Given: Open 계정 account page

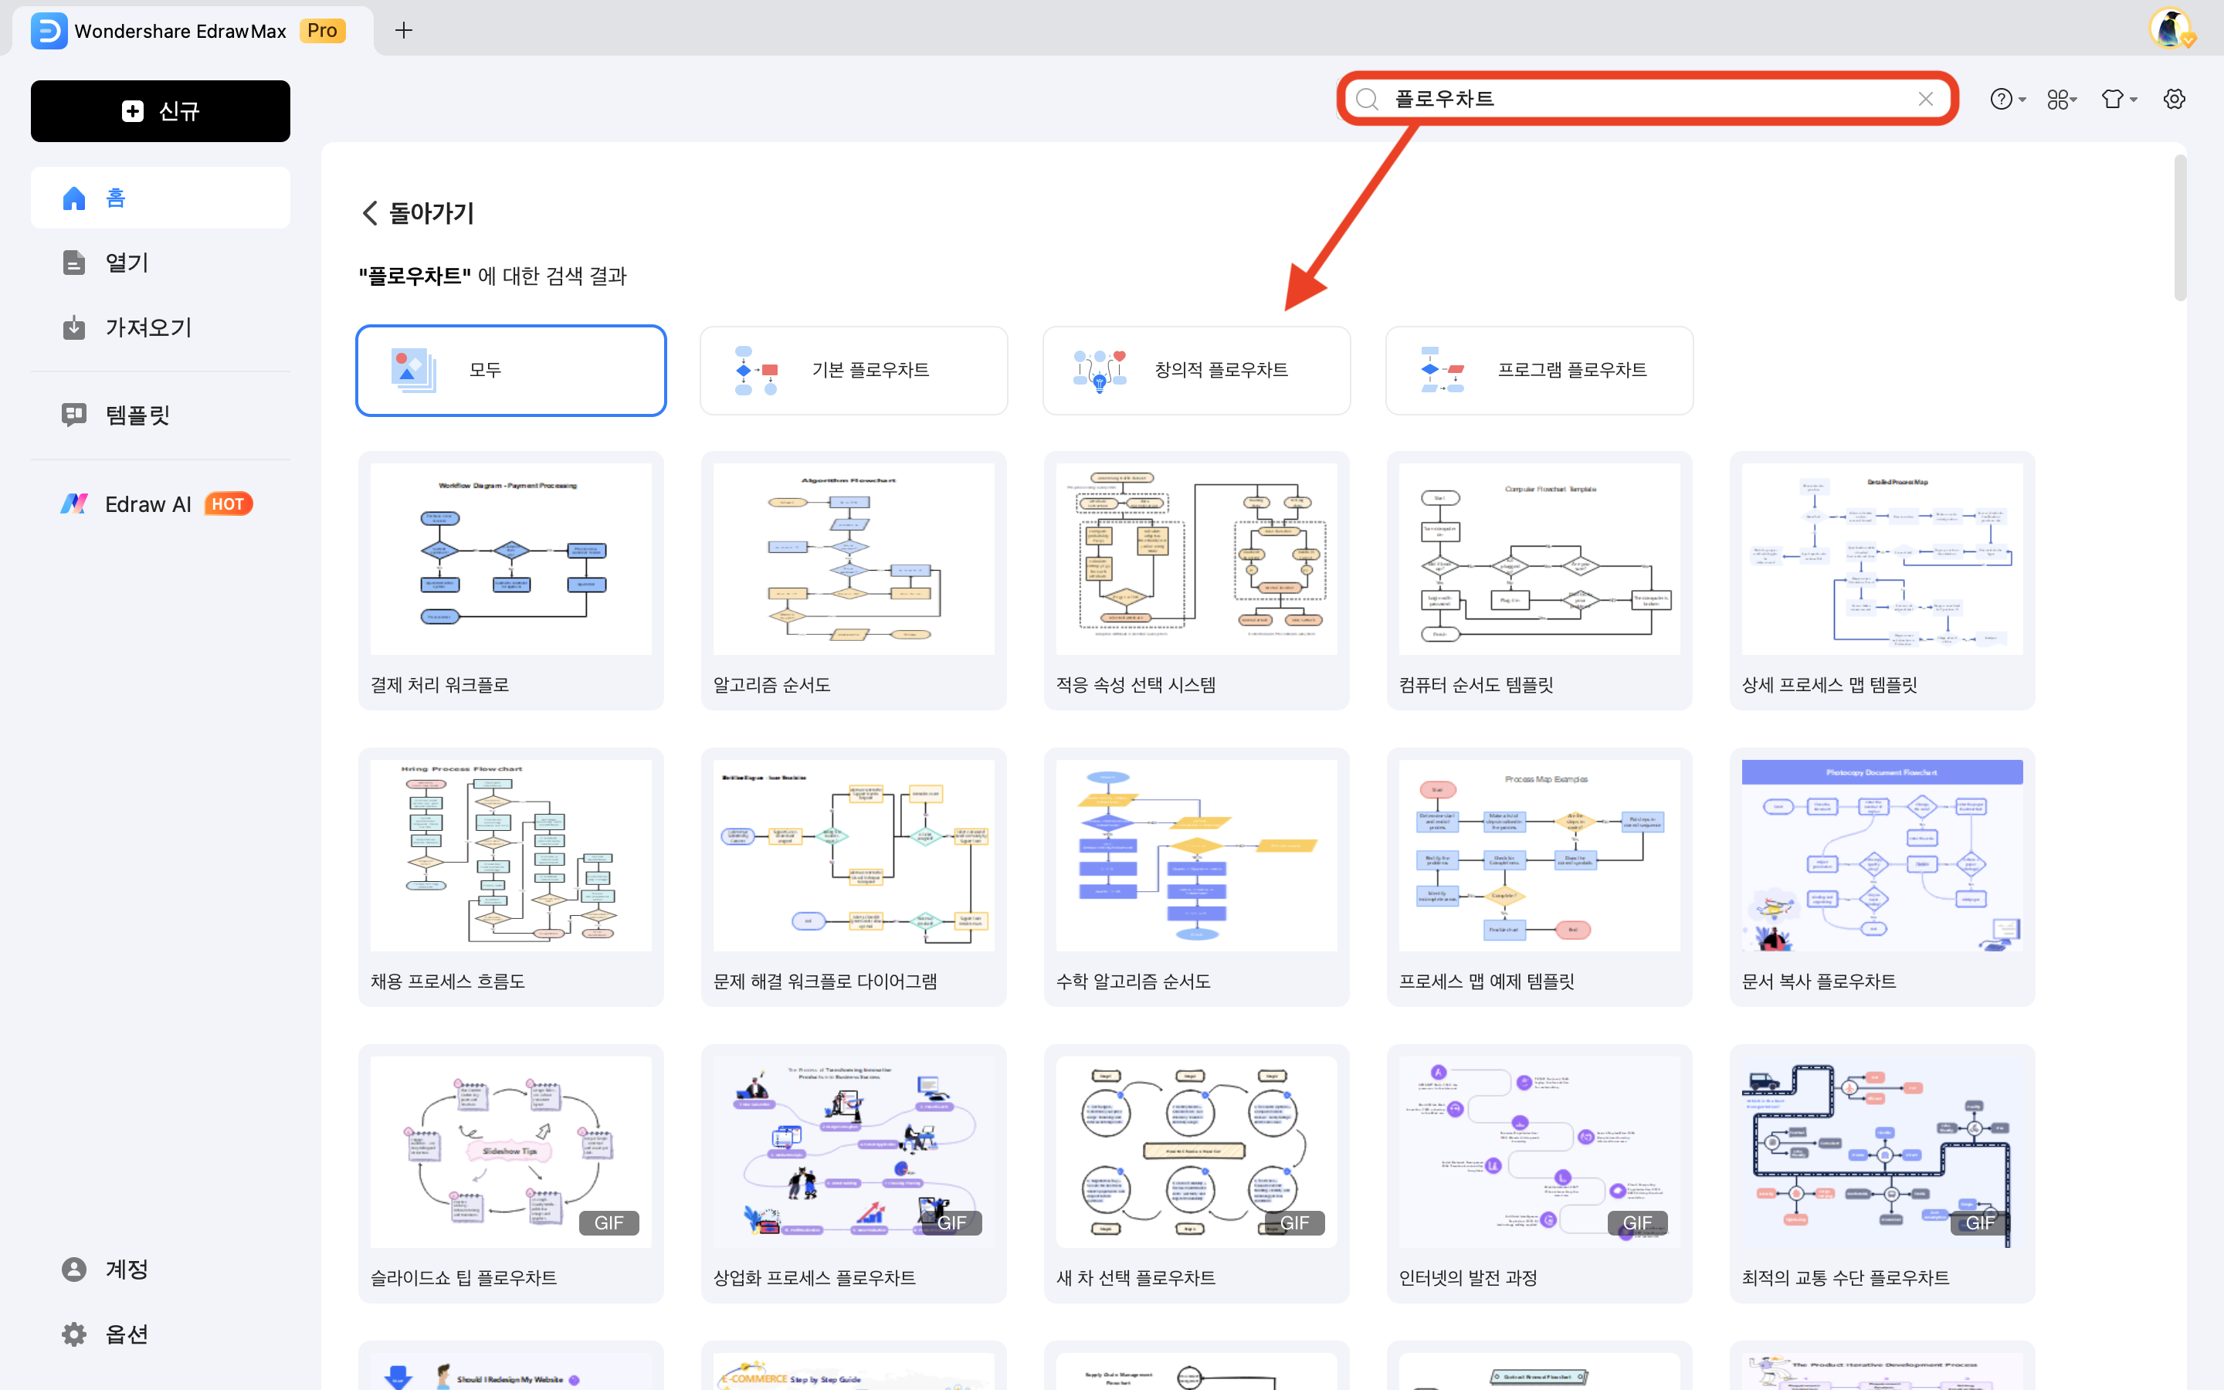Looking at the screenshot, I should 126,1269.
